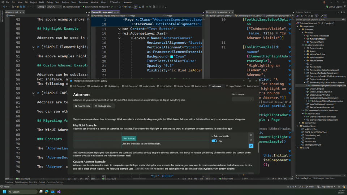Image resolution: width=347 pixels, height=195 pixels.
Task: Switch to the Git Changes panel tab
Action: (318, 178)
